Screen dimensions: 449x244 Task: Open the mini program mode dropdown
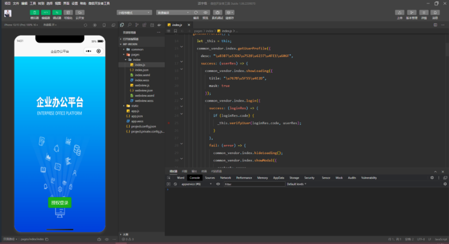pos(133,12)
